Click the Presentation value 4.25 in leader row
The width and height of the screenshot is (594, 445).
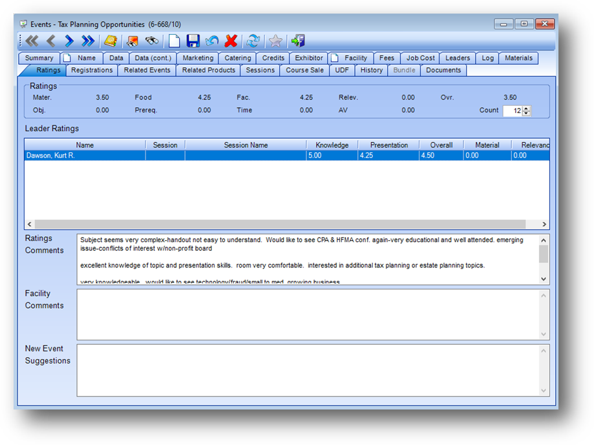click(366, 156)
